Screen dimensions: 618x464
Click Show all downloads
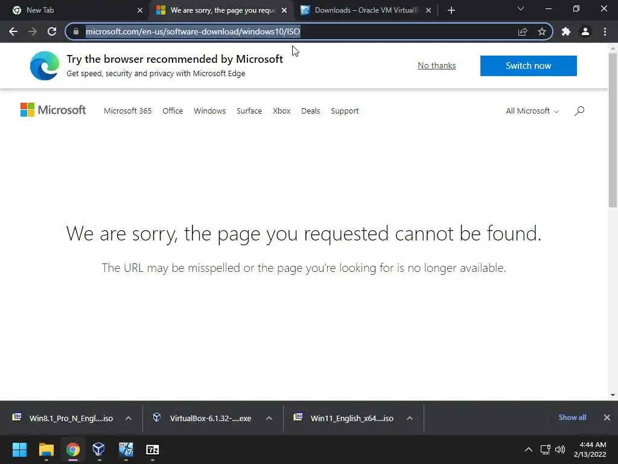coord(572,417)
